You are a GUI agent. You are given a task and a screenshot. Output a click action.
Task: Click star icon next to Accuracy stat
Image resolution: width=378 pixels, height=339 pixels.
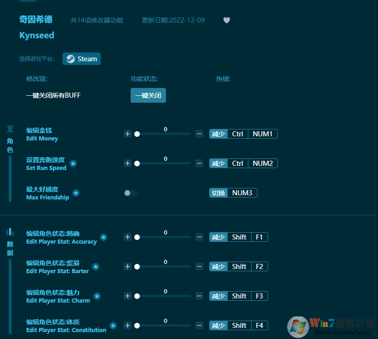(103, 237)
